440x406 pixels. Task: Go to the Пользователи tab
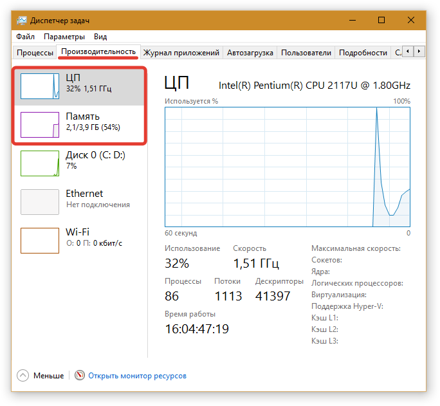306,53
